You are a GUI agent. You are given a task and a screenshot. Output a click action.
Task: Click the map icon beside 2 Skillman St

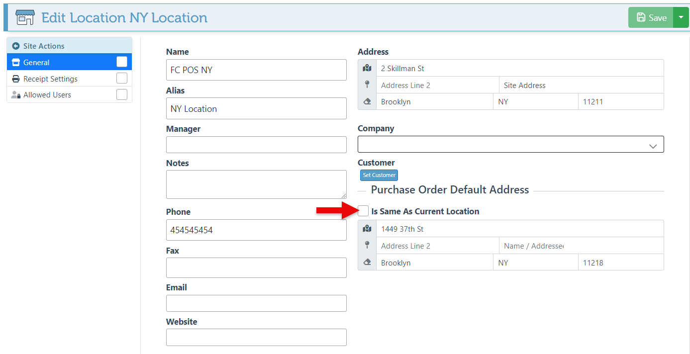367,68
